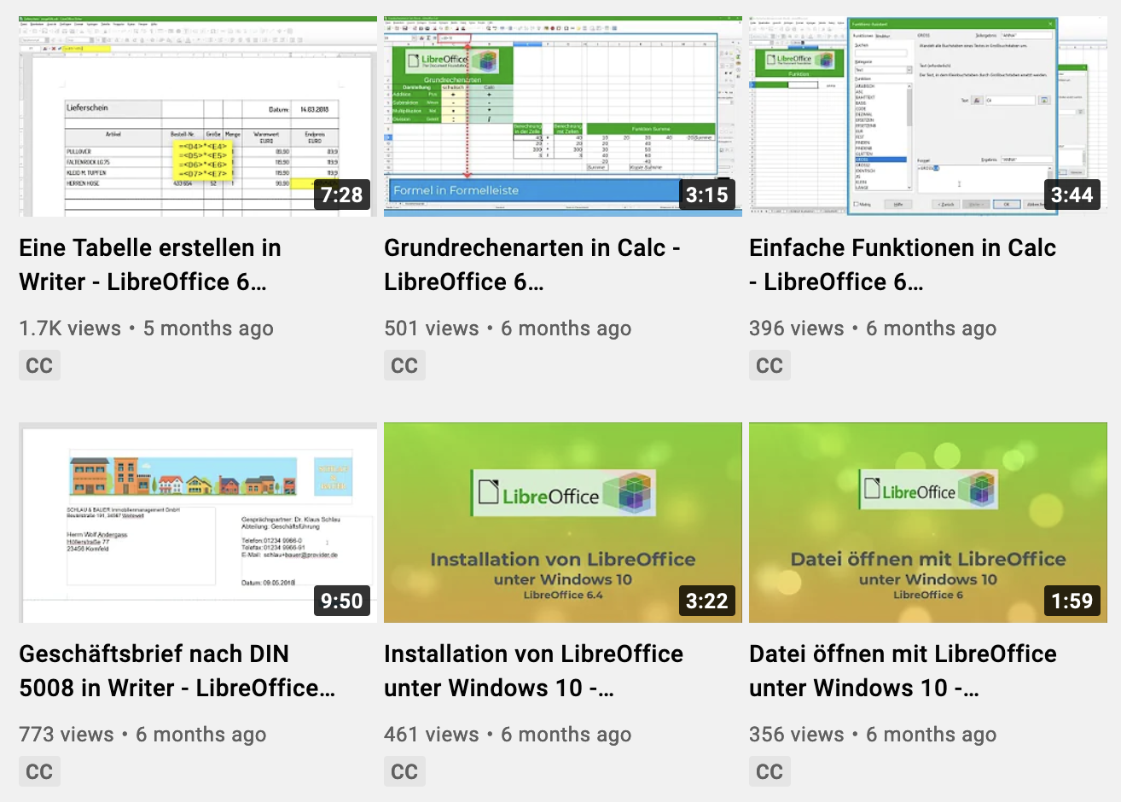Open the 'Datei öffnen mit LibreOffice' thumbnail
Image resolution: width=1121 pixels, height=802 pixels.
coord(928,522)
